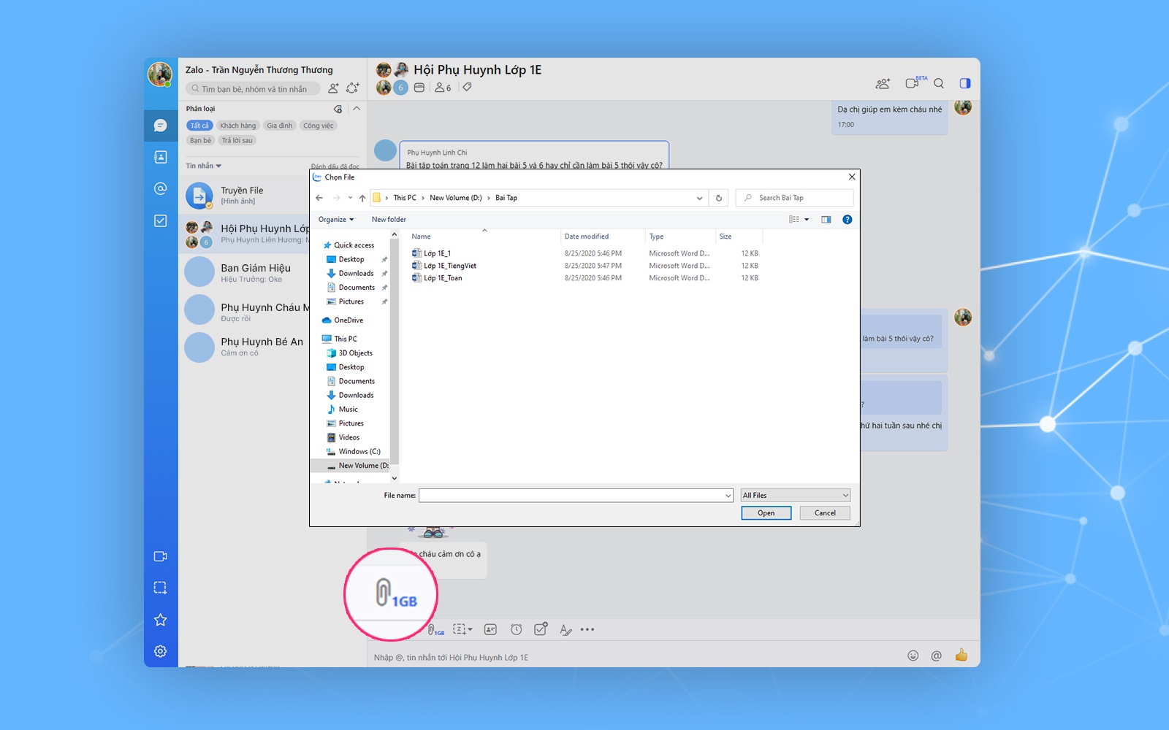Open the to-do checkbox icon in chat toolbar
Image resolution: width=1169 pixels, height=730 pixels.
click(541, 629)
